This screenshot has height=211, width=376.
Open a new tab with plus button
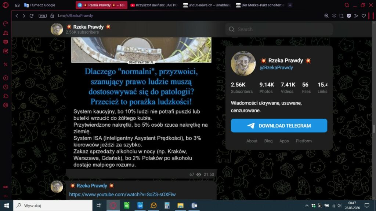[x=290, y=5]
